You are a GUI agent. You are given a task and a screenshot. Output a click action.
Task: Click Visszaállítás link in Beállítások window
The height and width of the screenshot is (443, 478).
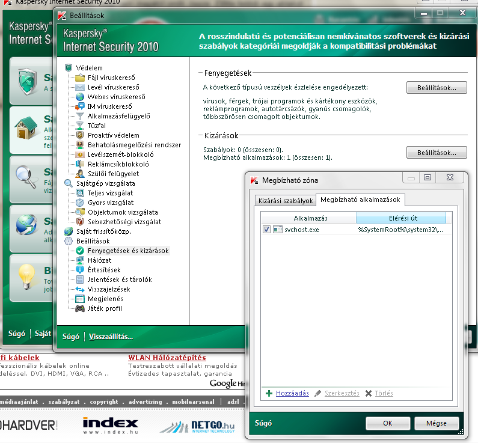coord(111,337)
